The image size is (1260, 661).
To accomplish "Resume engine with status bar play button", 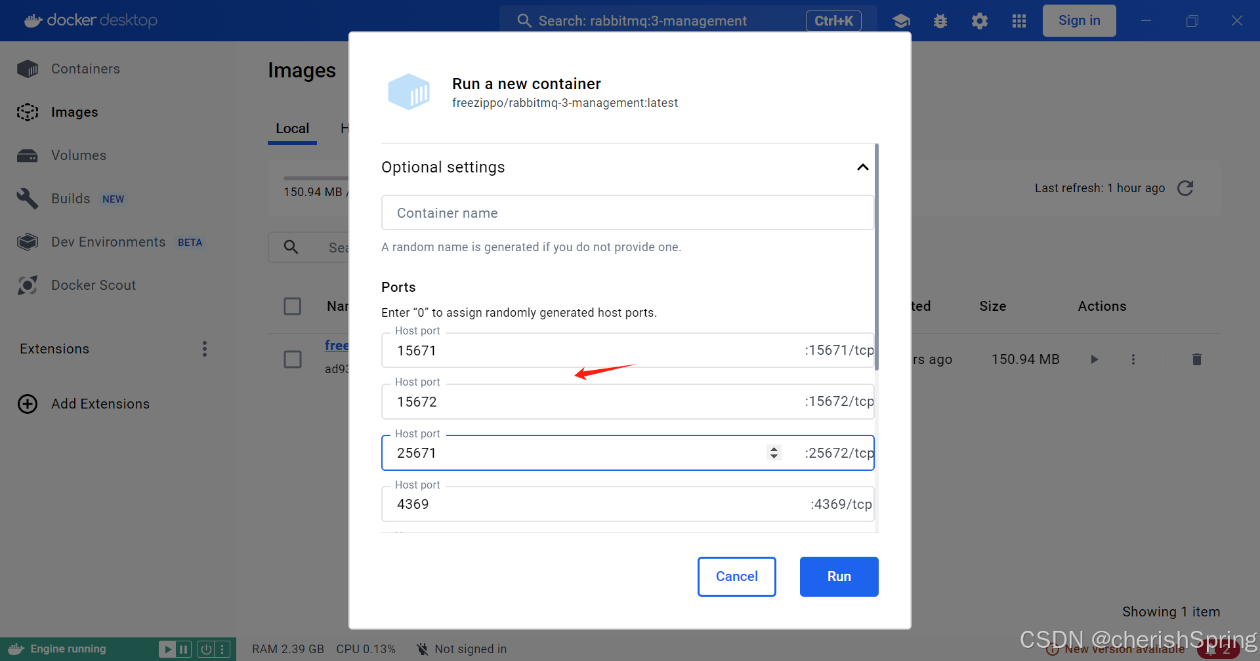I will (x=167, y=649).
